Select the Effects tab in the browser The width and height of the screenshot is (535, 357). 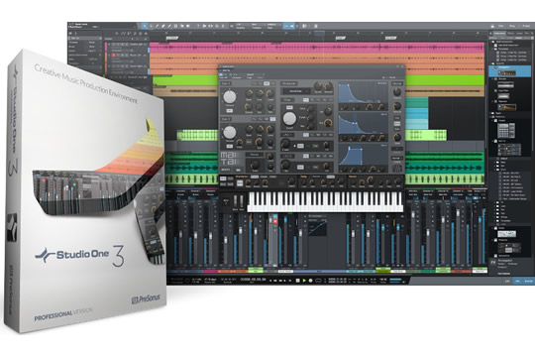[511, 34]
